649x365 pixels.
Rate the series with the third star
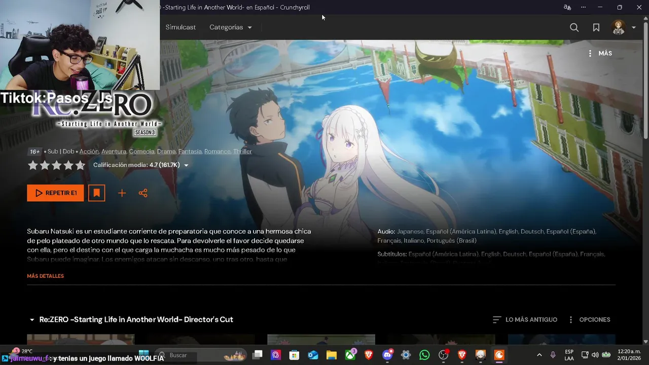click(x=56, y=165)
